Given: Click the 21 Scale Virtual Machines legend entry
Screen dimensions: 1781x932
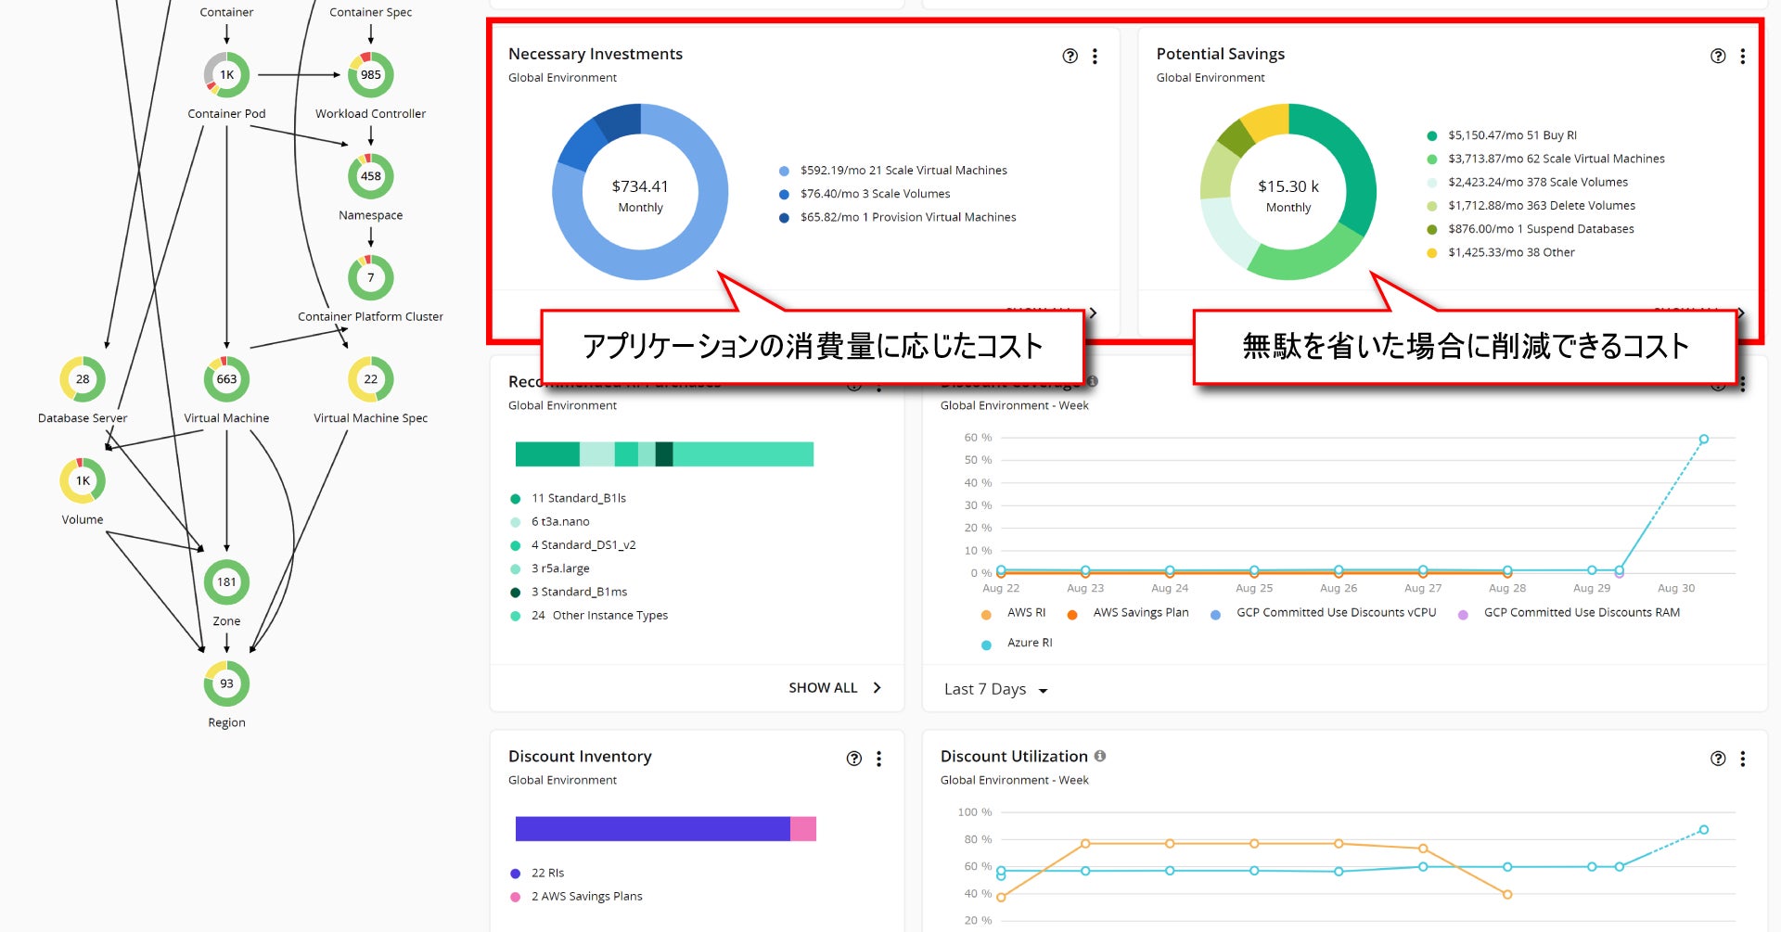Looking at the screenshot, I should pos(903,171).
